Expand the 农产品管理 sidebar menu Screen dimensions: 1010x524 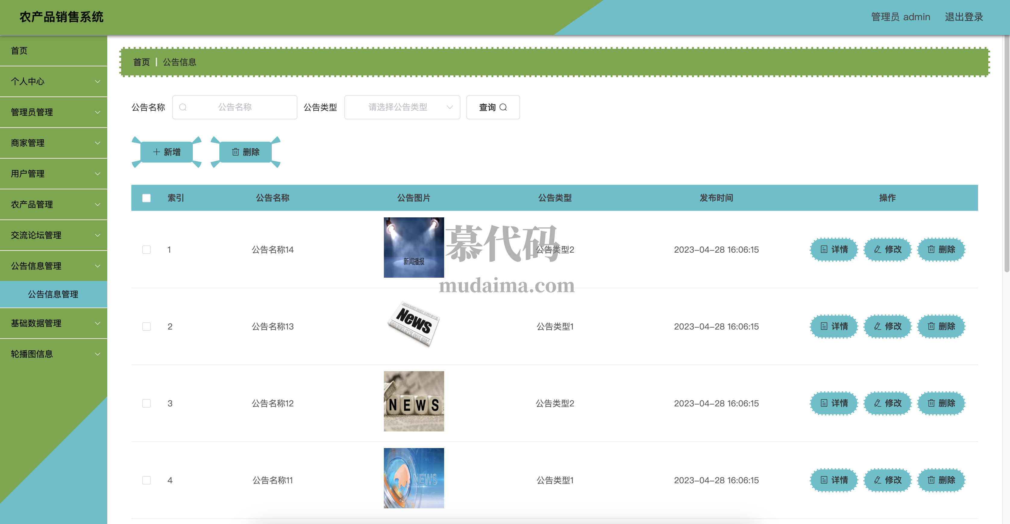54,204
